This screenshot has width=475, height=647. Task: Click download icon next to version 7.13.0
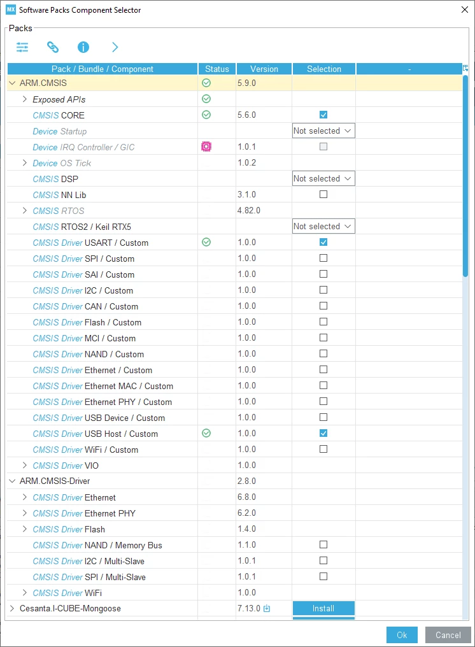267,608
